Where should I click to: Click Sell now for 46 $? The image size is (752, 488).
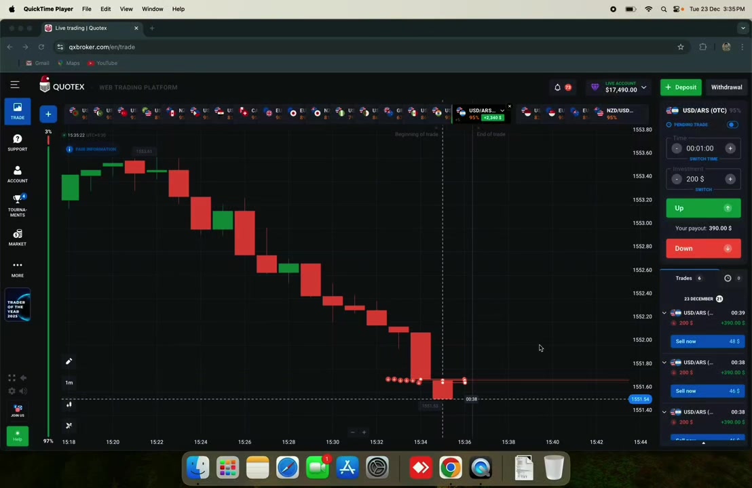pos(707,391)
